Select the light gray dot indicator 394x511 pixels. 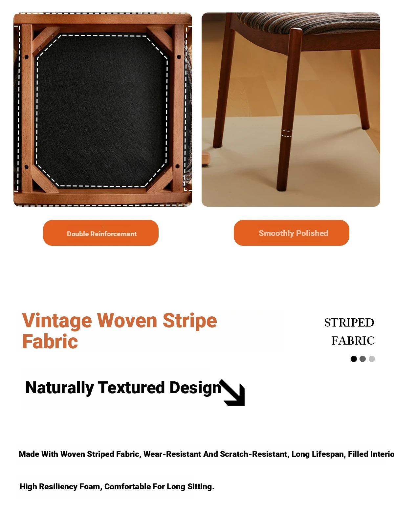[x=372, y=359]
